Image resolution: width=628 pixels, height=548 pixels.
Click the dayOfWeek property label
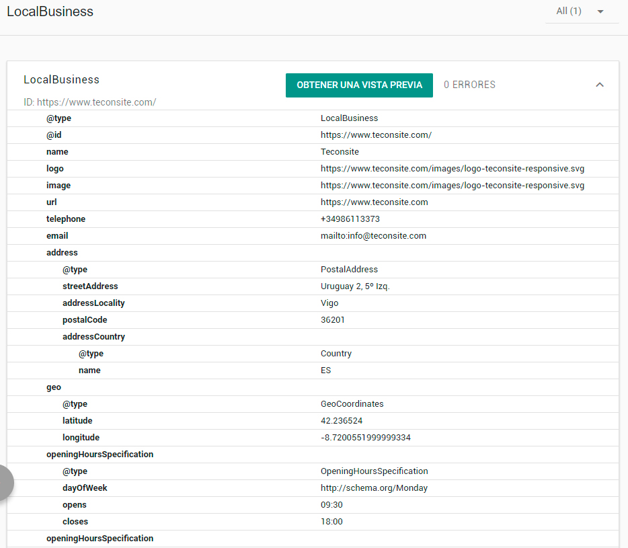point(85,488)
